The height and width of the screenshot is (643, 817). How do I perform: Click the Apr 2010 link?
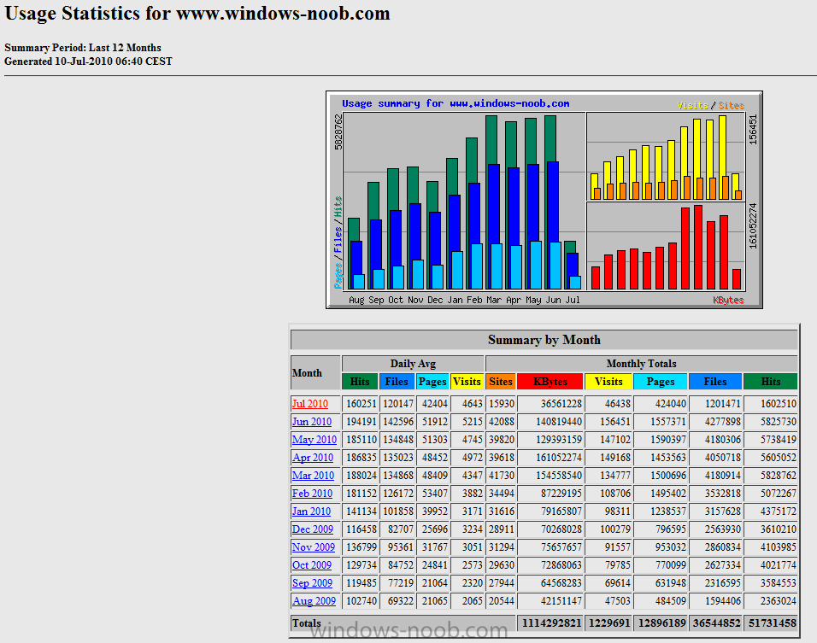point(313,458)
